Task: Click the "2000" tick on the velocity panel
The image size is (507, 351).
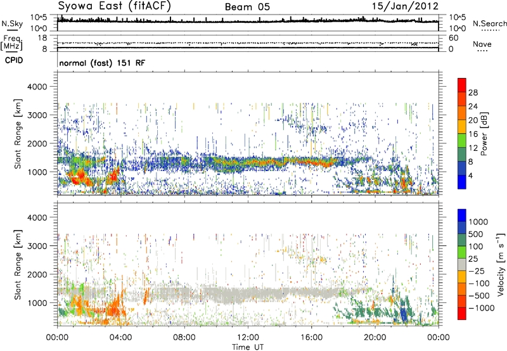Action: click(37, 274)
